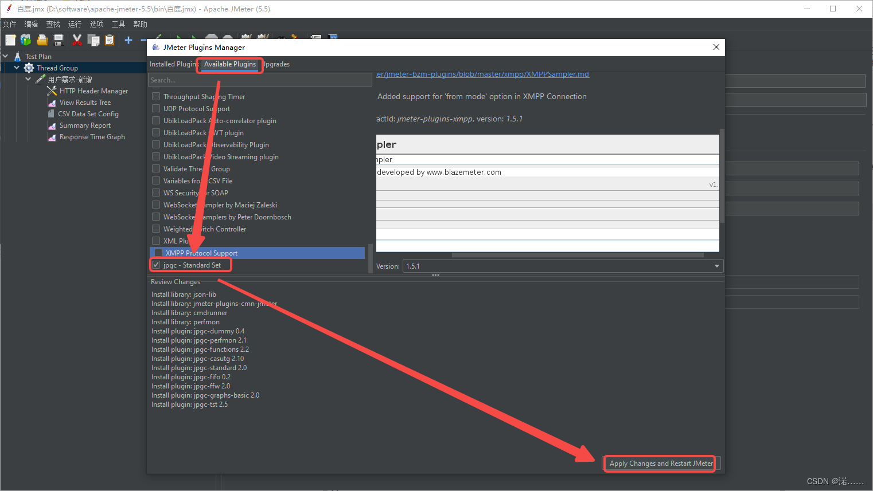
Task: Check WebSocket Sampler by Maciej Zaleski checkbox
Action: 156,205
